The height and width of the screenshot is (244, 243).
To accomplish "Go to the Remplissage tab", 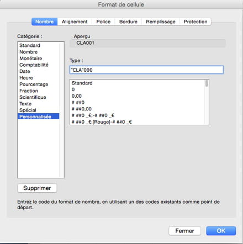I will click(x=161, y=22).
